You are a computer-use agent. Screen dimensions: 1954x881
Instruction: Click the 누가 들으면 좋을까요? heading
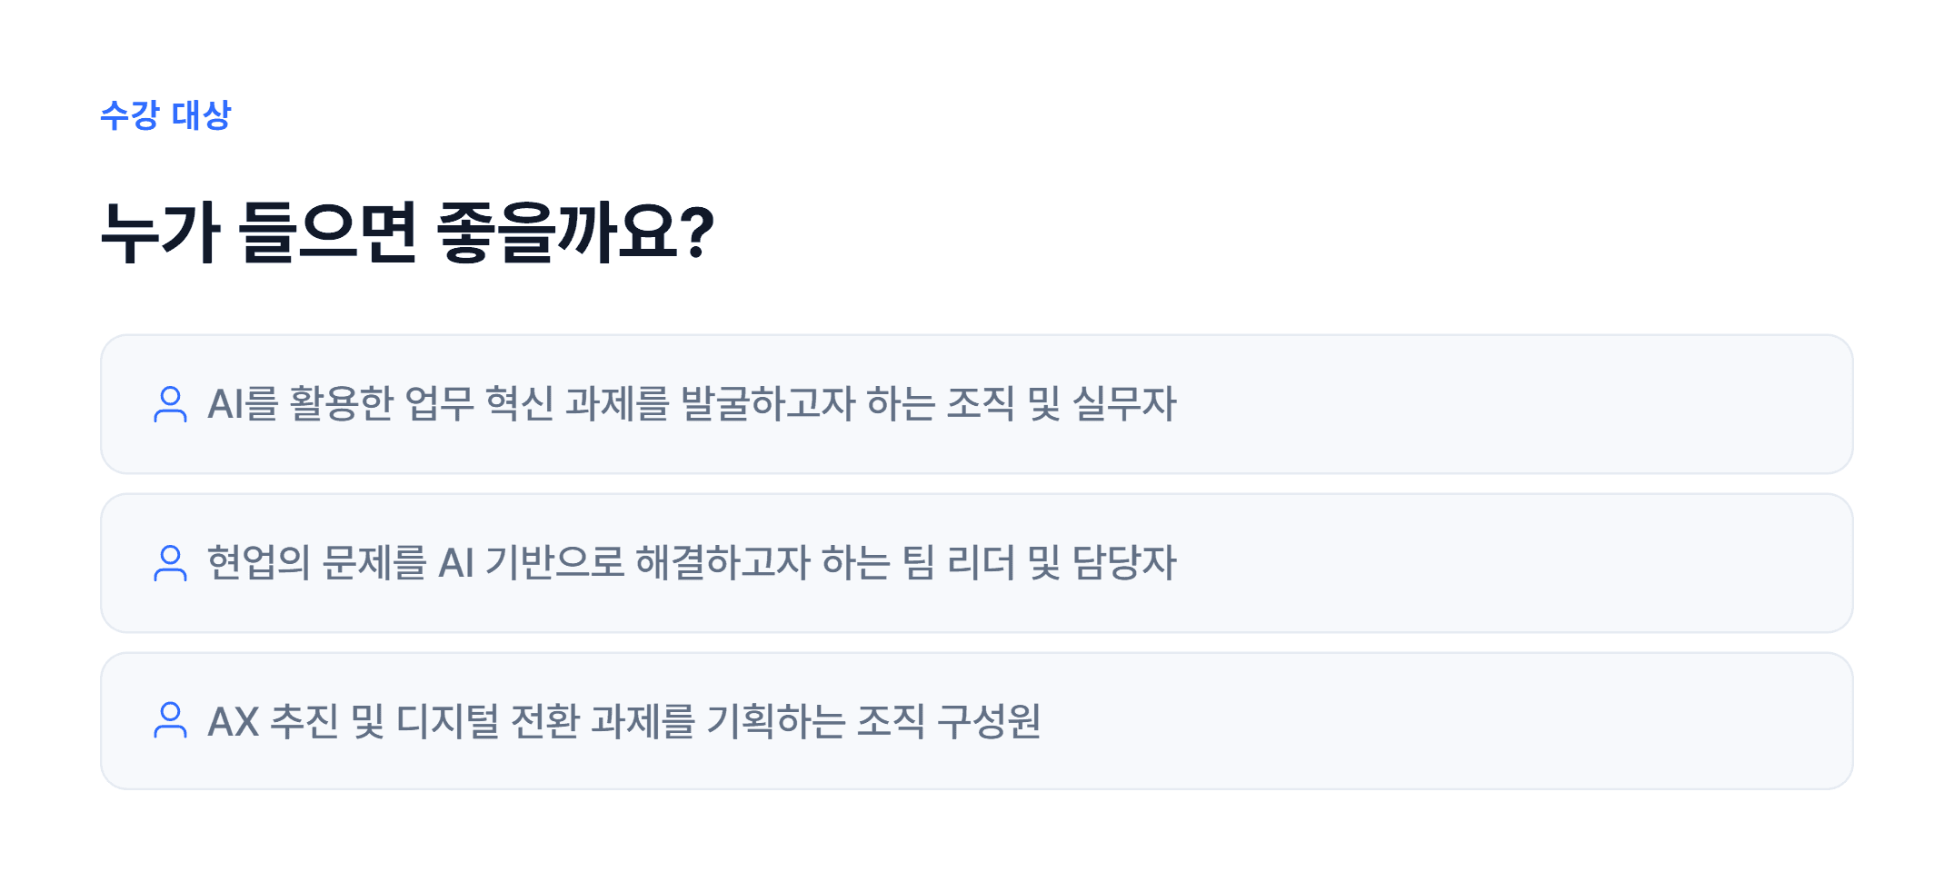tap(407, 233)
